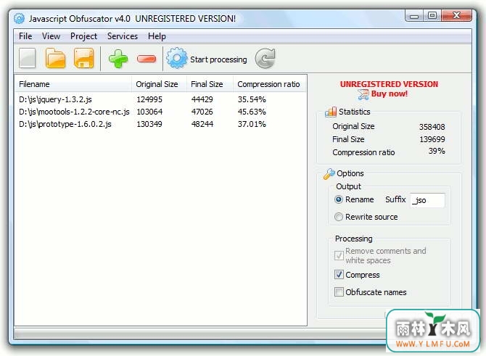Click compression ratio 45.63%
Screen dimensions: 486x356
tap(252, 112)
